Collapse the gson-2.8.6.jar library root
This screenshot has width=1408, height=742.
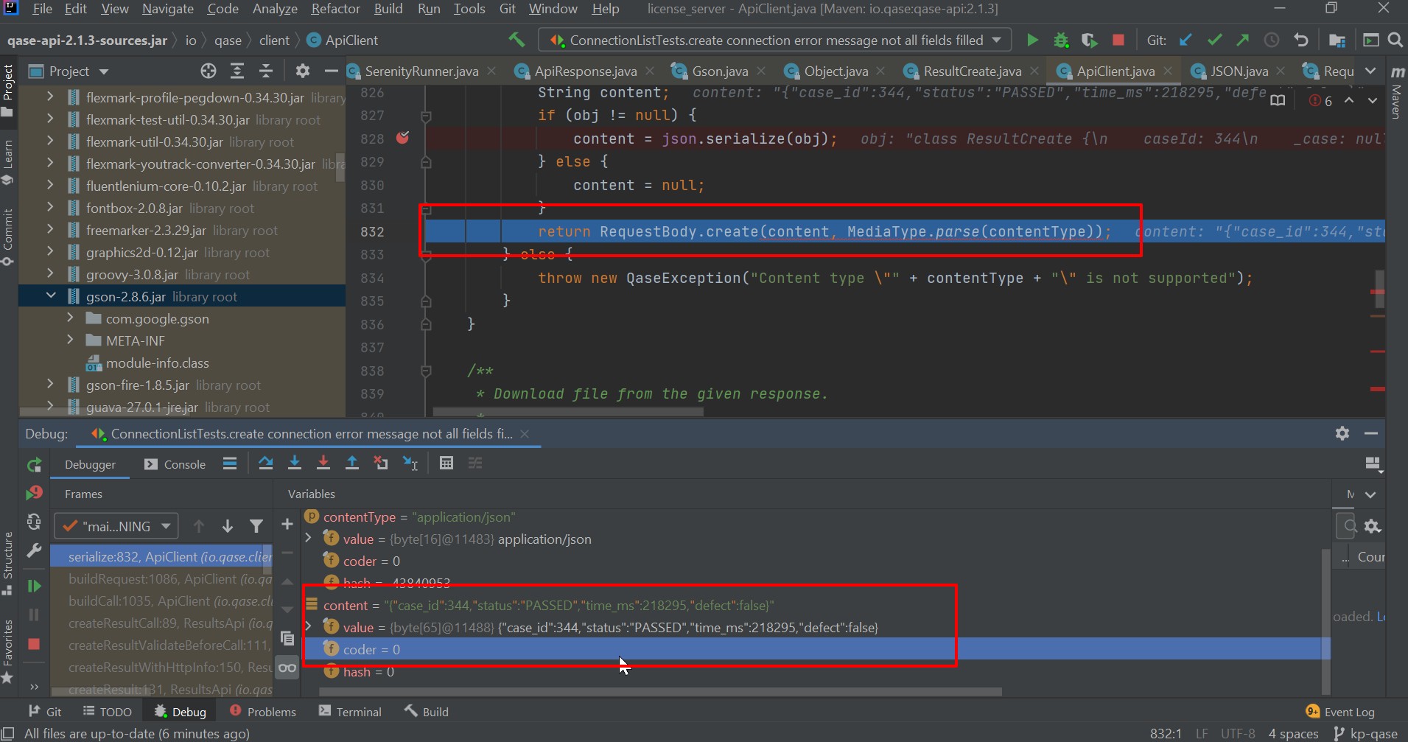[x=51, y=295]
